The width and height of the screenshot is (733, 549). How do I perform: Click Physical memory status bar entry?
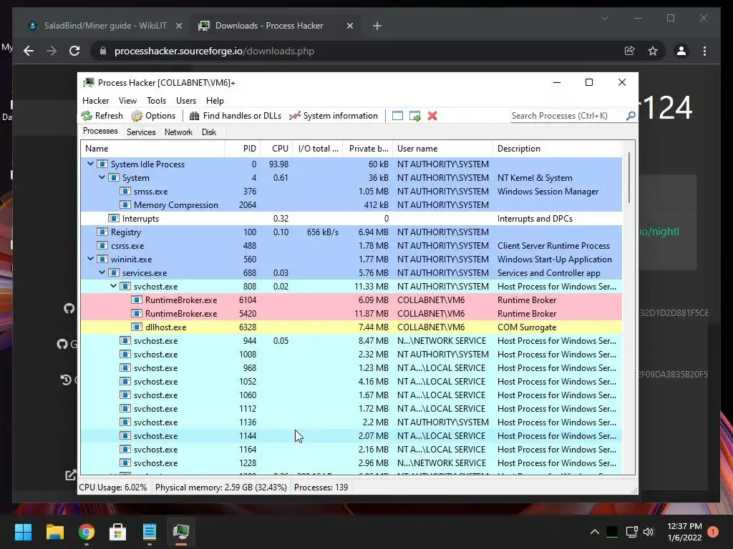[x=220, y=488]
